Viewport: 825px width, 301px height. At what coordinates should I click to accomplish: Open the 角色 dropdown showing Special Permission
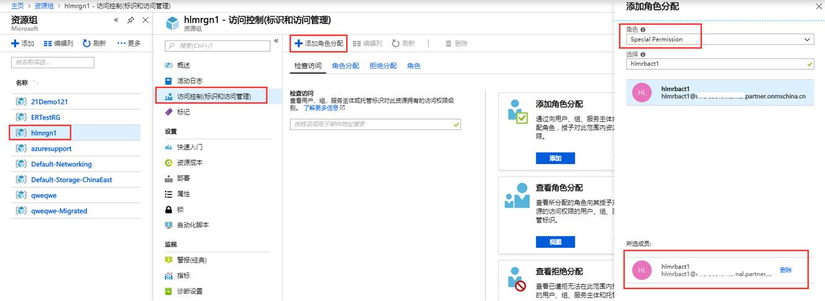(720, 39)
